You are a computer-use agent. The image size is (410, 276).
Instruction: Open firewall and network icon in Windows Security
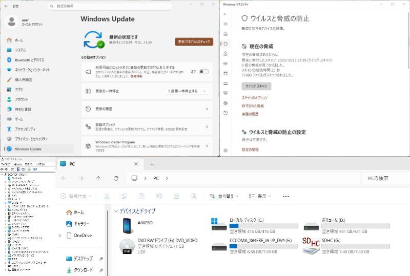coord(225,63)
